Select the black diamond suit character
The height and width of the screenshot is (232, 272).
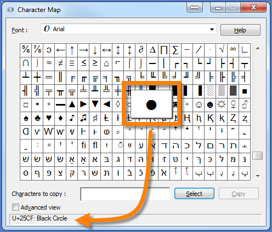pyautogui.click(x=60, y=118)
